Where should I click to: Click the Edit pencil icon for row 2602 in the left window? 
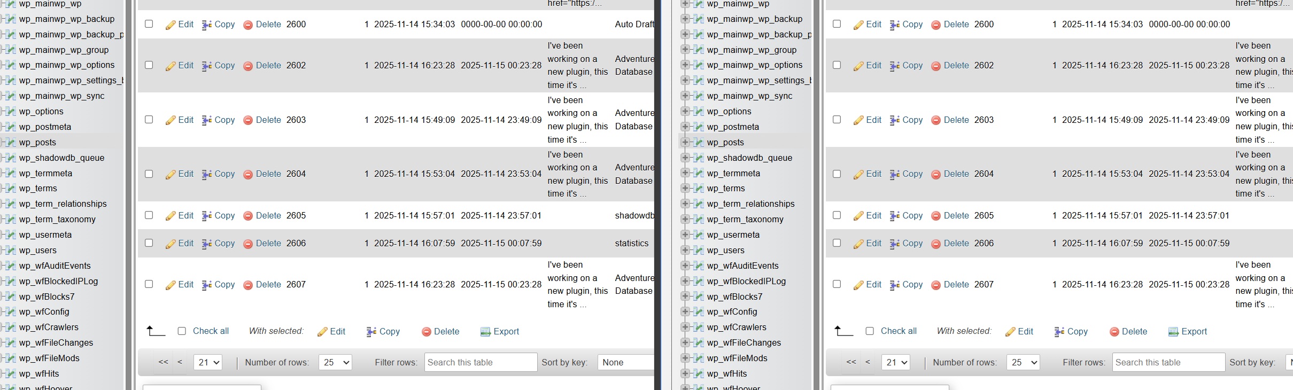tap(171, 66)
